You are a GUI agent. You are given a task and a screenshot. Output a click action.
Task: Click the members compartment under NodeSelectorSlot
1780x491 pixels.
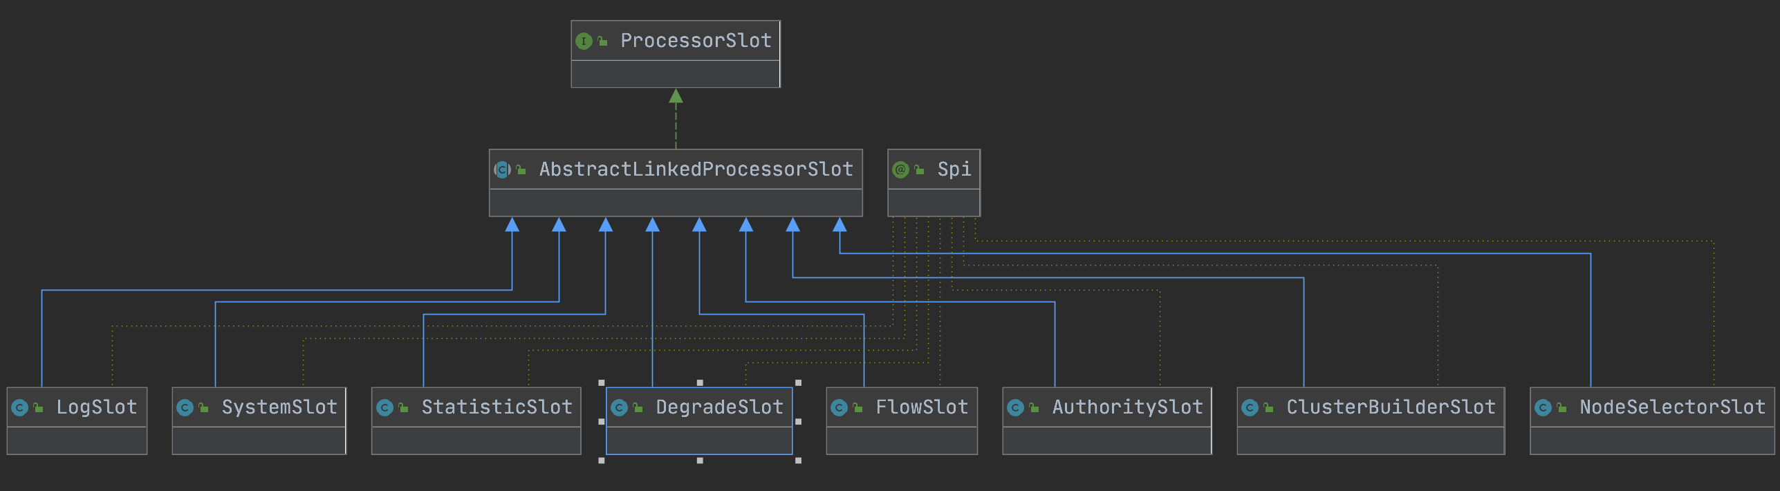pos(1652,441)
